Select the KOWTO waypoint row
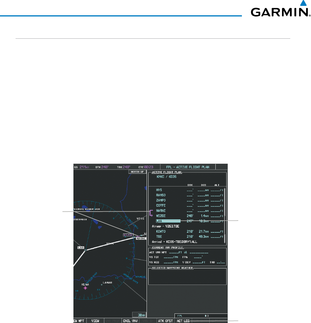 (189, 231)
